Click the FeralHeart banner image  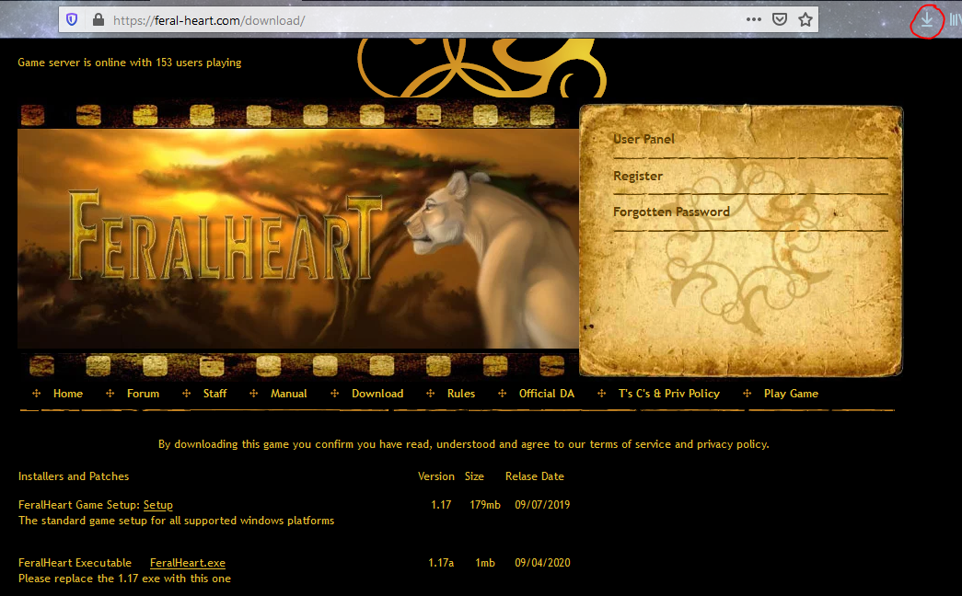297,238
